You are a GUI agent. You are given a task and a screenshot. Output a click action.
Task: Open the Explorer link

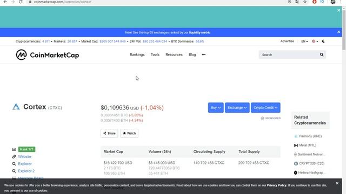click(25, 164)
